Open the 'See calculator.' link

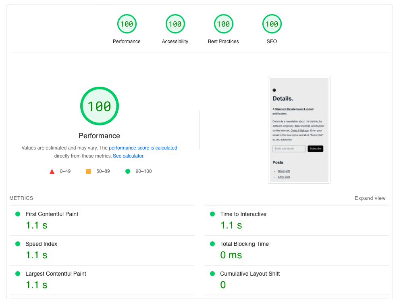[x=129, y=156]
